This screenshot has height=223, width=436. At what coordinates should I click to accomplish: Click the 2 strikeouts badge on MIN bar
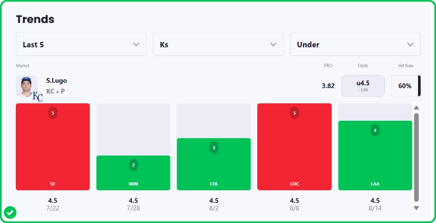click(x=133, y=165)
